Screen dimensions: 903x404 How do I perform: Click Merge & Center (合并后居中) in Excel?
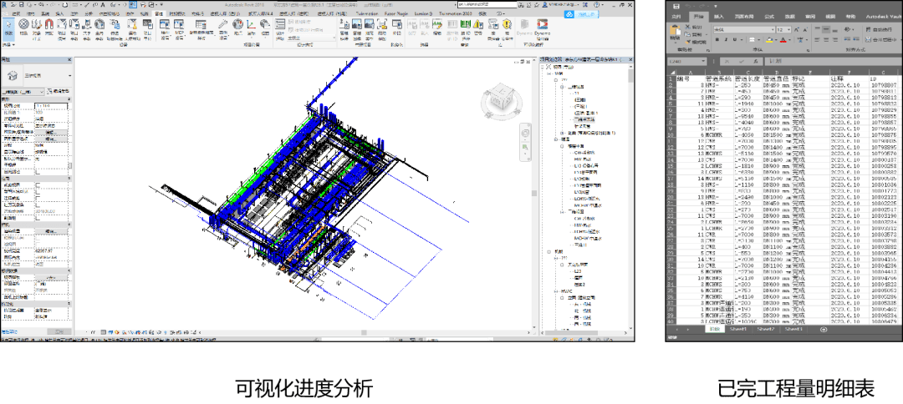click(881, 40)
